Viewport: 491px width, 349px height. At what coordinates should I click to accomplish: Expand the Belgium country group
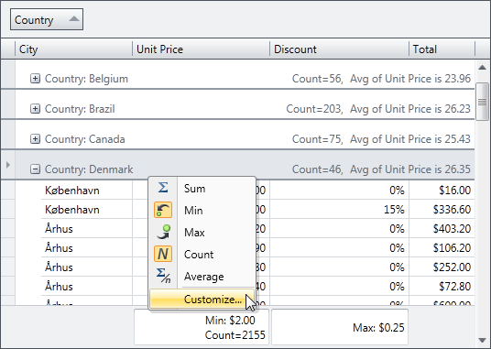pyautogui.click(x=35, y=78)
